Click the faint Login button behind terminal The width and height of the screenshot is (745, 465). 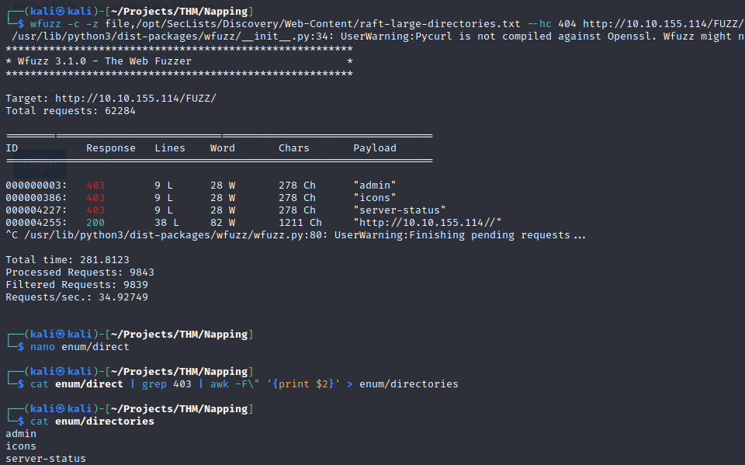point(39,165)
